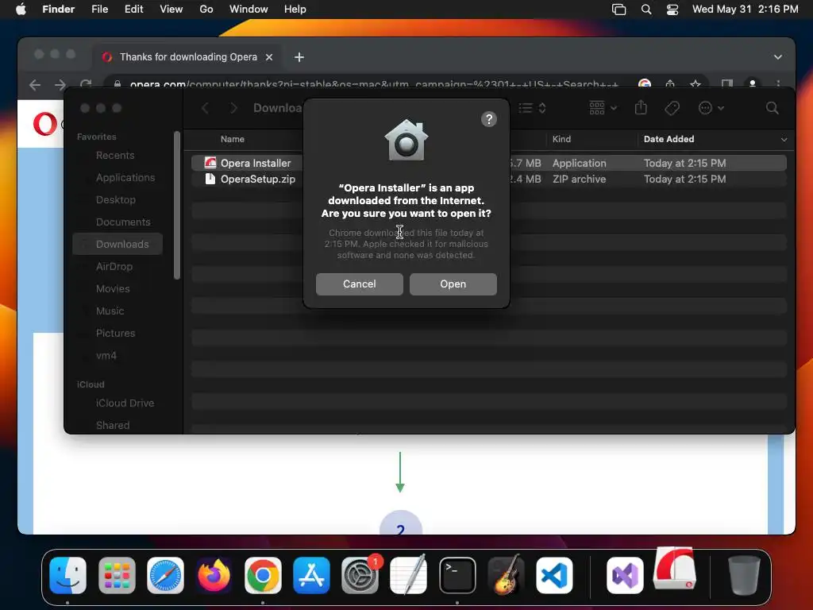Open the File menu
This screenshot has width=813, height=610.
(x=99, y=10)
